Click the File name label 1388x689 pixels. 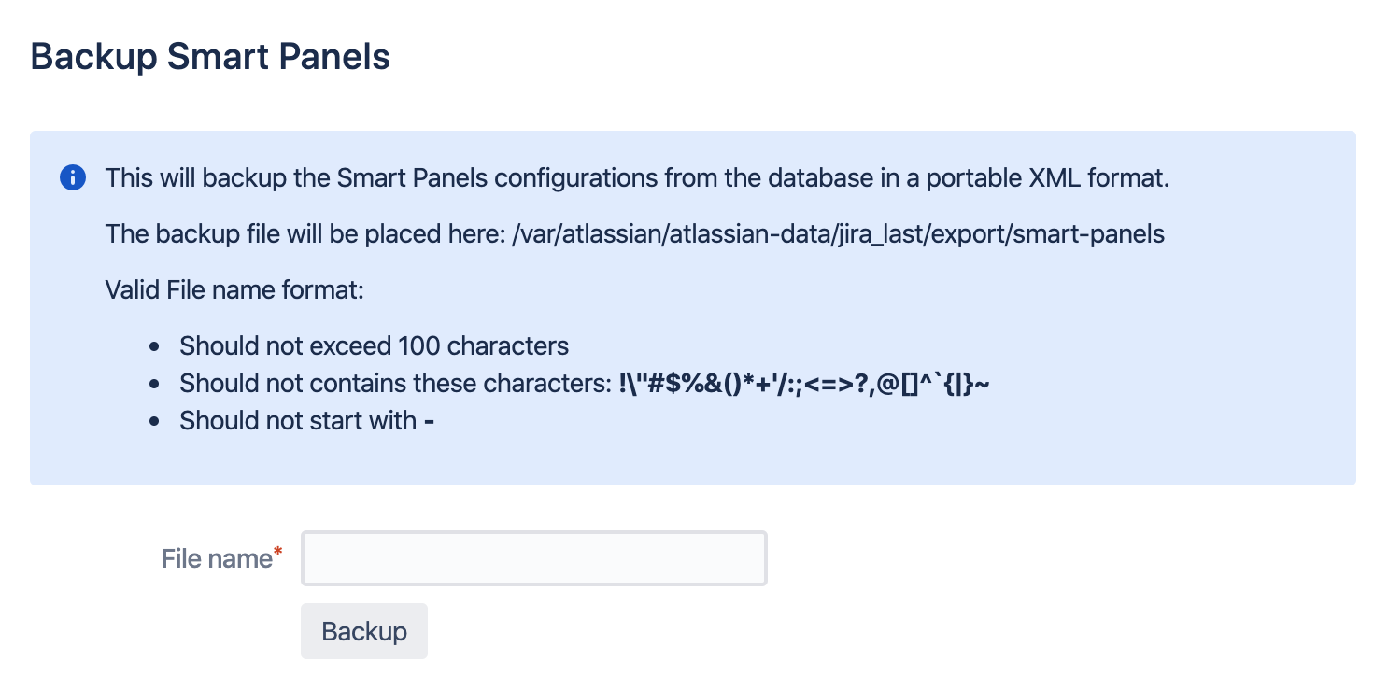(x=216, y=558)
